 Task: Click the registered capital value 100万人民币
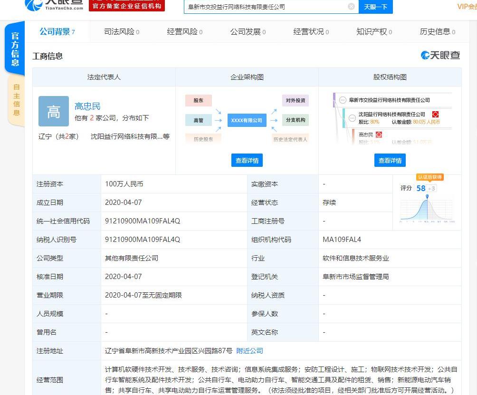[x=124, y=184]
